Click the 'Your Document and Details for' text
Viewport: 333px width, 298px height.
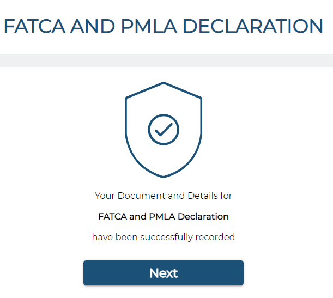(x=164, y=196)
